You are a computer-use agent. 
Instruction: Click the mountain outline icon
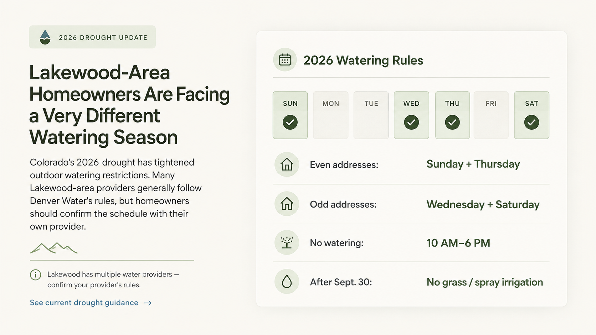click(x=53, y=248)
